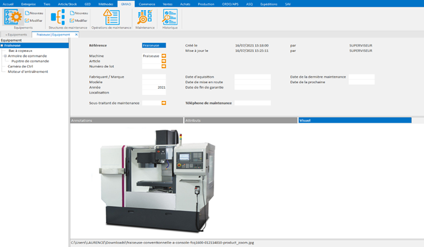The height and width of the screenshot is (247, 424).
Task: Click the Date d'aquisition input field
Action: (x=252, y=77)
